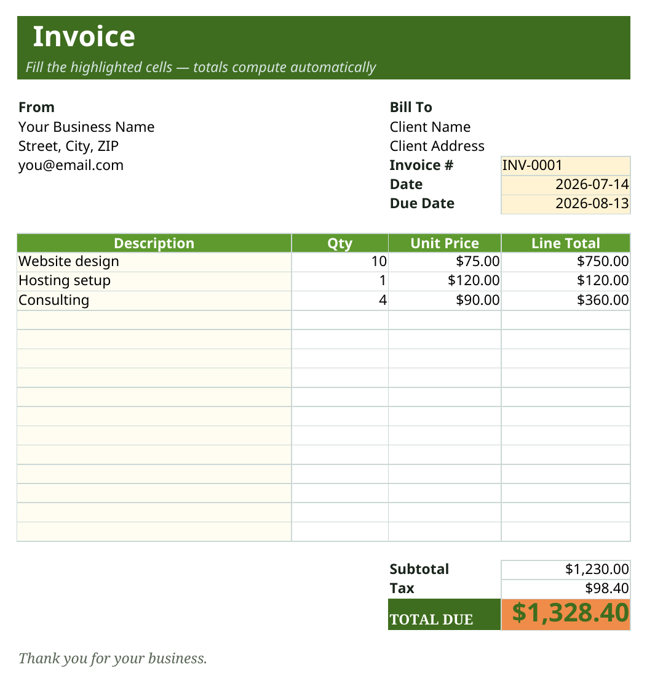Click the quantity 4 for Consulting
Screen dimensions: 647x683
340,301
